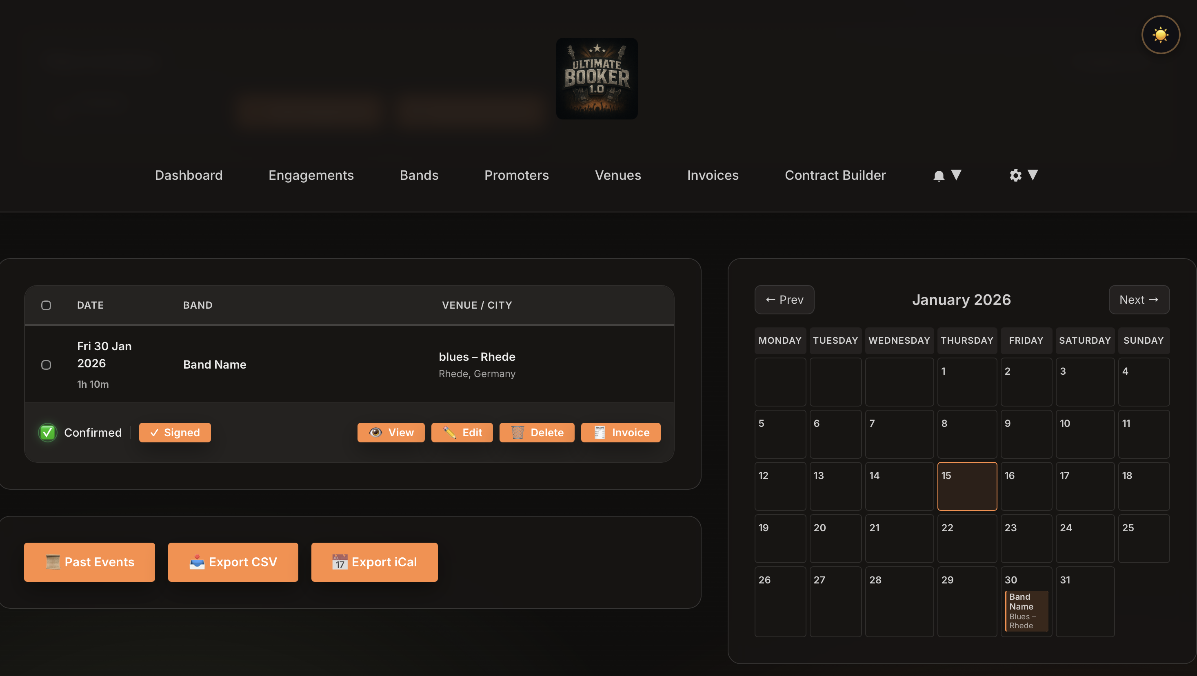The image size is (1197, 676).
Task: Click the pencil Edit button
Action: tap(462, 432)
